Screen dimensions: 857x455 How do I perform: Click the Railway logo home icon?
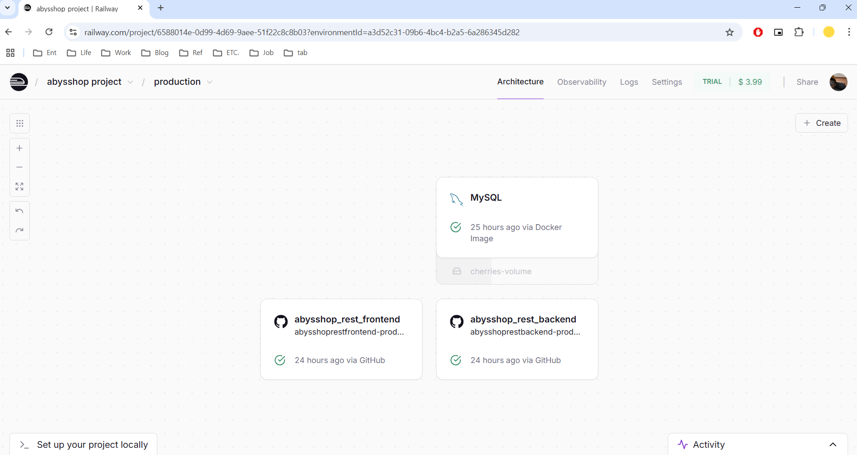coord(19,82)
